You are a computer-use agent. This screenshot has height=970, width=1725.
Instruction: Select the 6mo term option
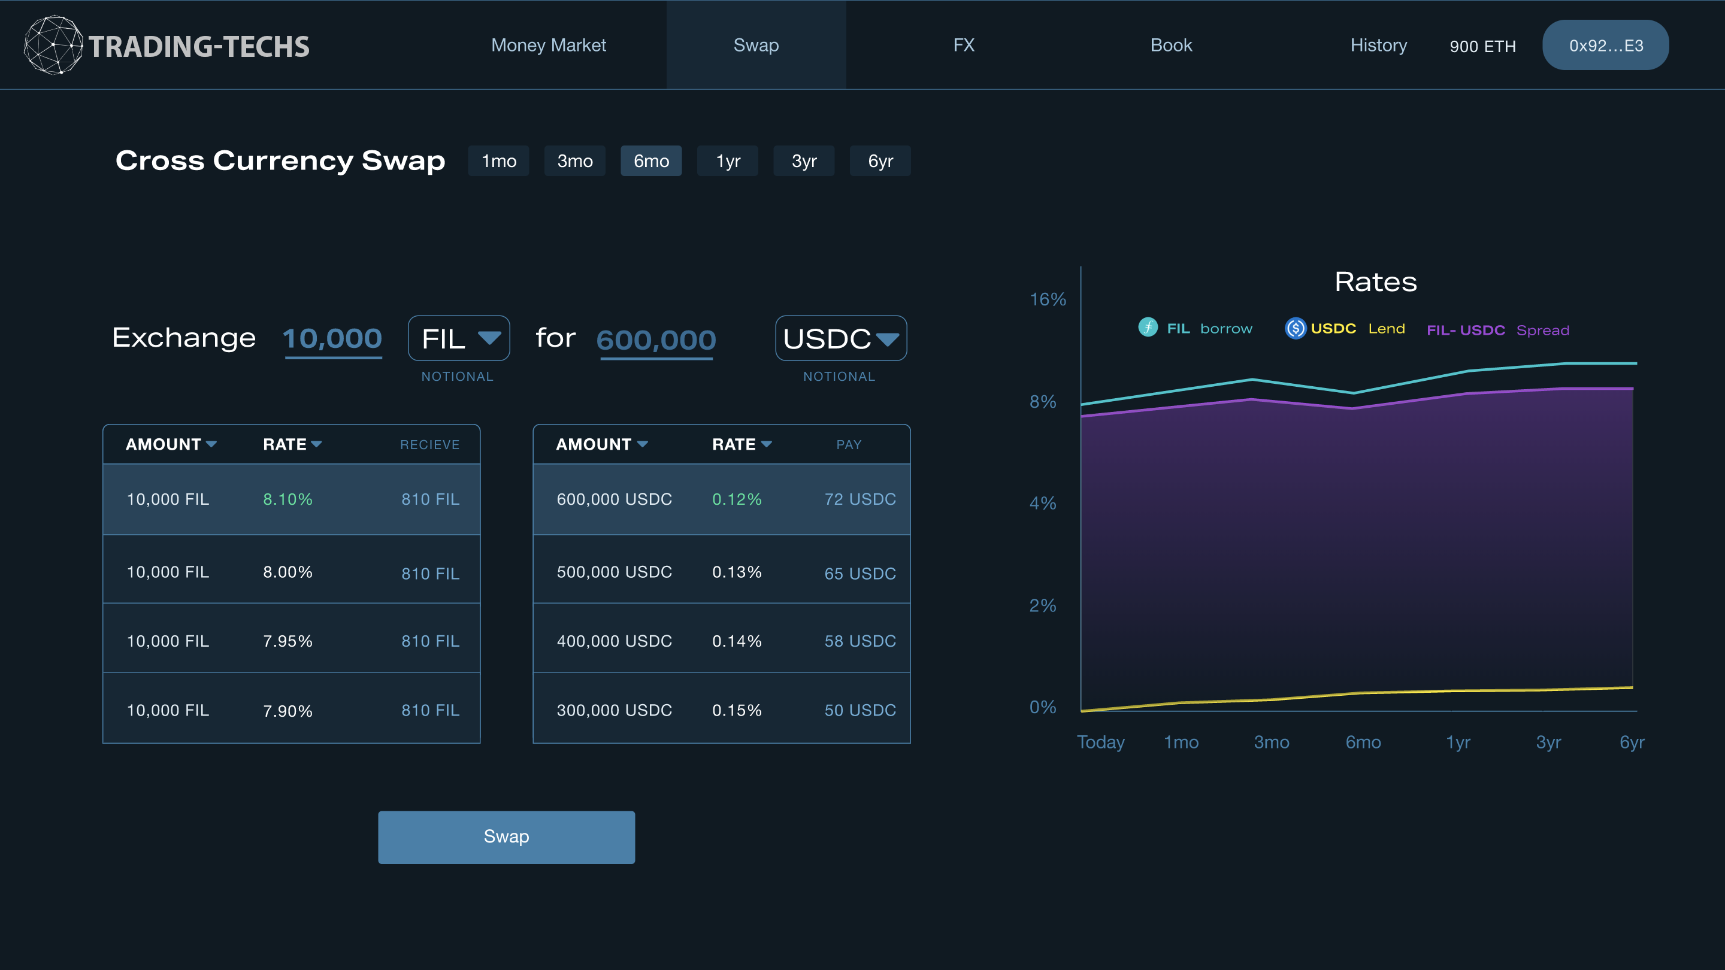652,160
